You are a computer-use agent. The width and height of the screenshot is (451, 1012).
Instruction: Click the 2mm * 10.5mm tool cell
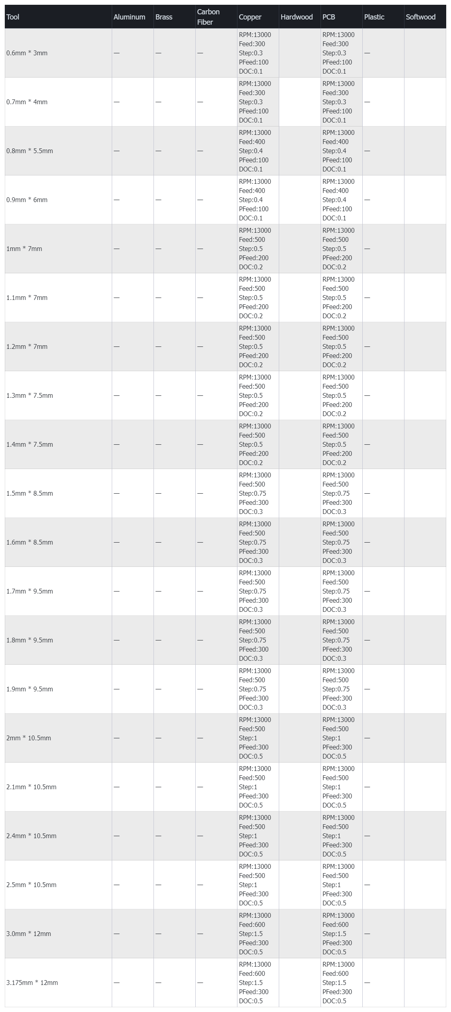[29, 738]
